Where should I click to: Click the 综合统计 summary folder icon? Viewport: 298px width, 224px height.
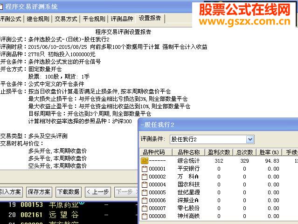pos(145,161)
